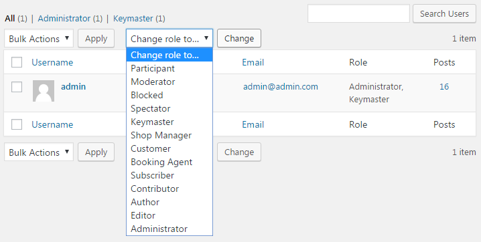The height and width of the screenshot is (242, 481).
Task: Select Moderator from the role list
Action: 169,82
